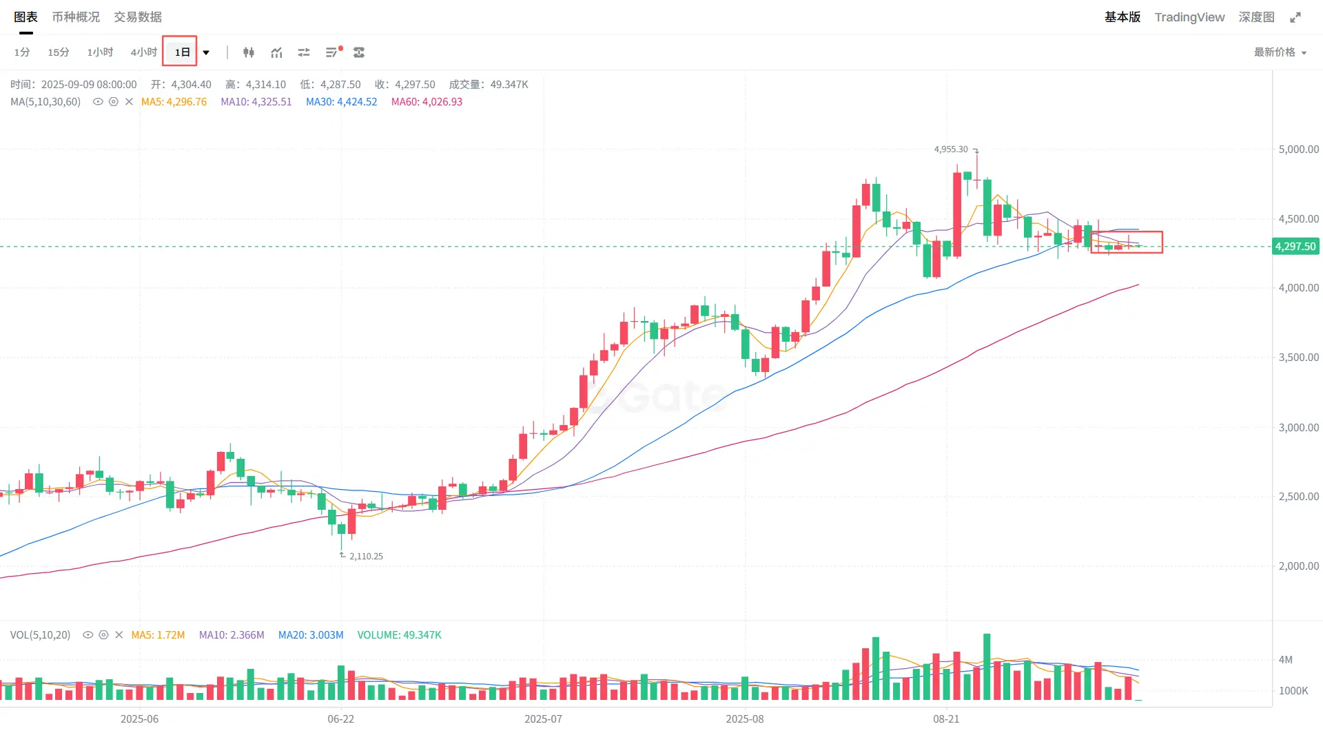Toggle visibility of VOL(5,10,20) indicator

(88, 635)
